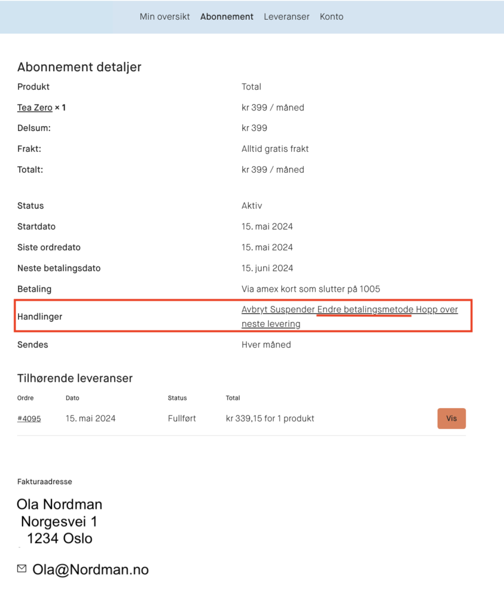Open order #4095 link
This screenshot has height=612, width=504.
(x=29, y=418)
